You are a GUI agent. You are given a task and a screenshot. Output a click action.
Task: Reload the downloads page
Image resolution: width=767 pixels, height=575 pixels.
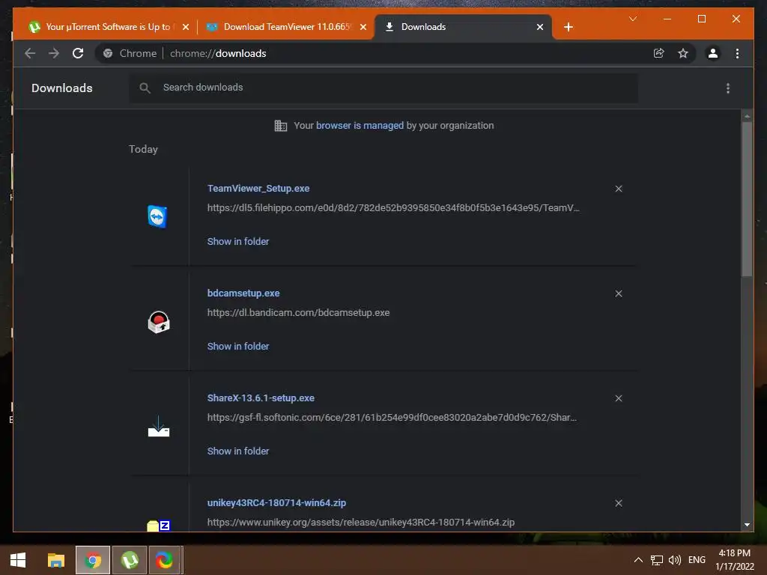(78, 53)
